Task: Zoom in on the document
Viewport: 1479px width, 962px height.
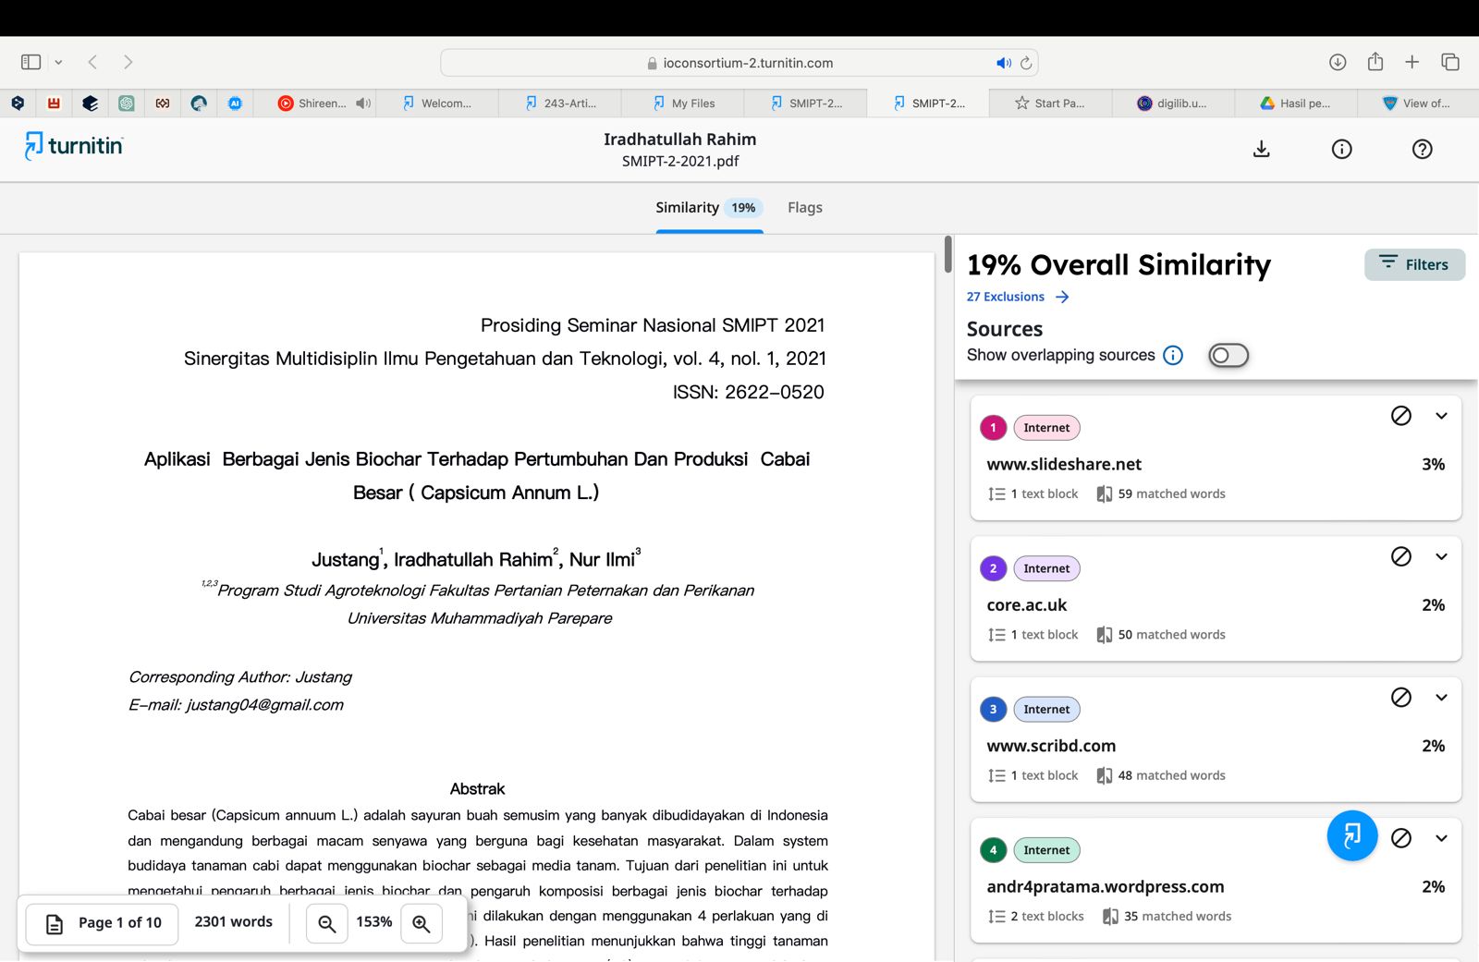Action: (422, 922)
